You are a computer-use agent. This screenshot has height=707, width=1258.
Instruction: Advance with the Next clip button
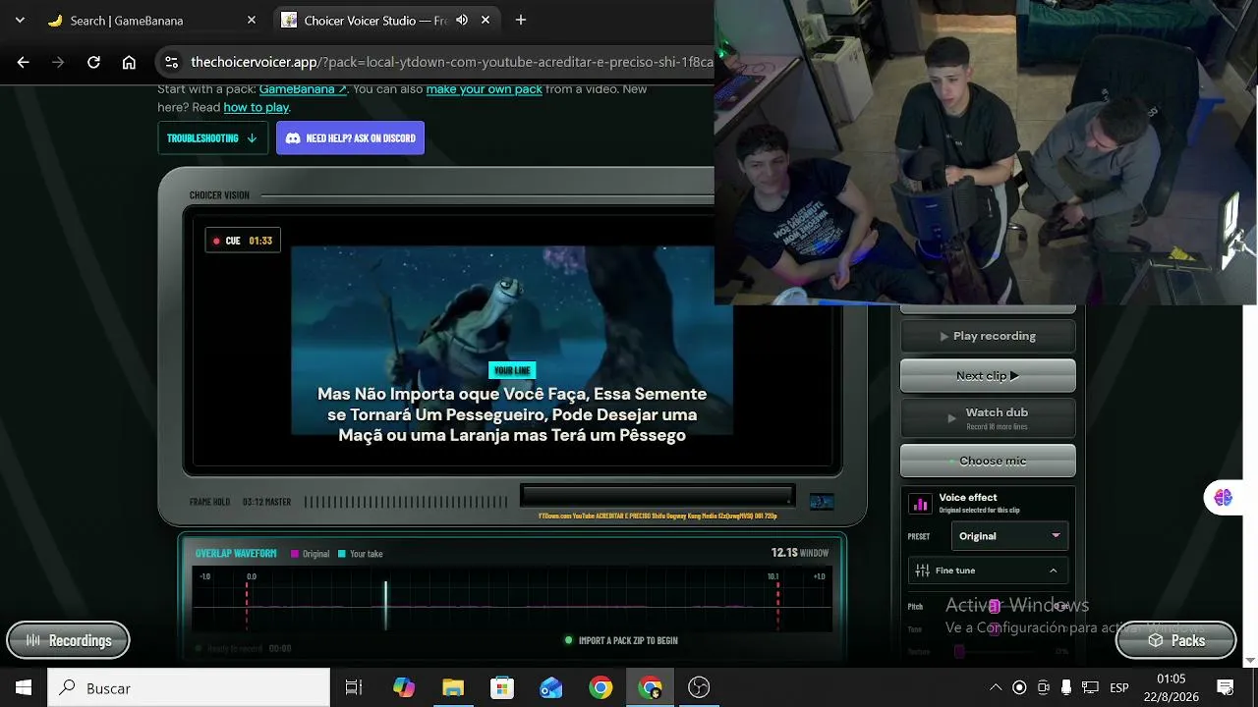pyautogui.click(x=988, y=375)
